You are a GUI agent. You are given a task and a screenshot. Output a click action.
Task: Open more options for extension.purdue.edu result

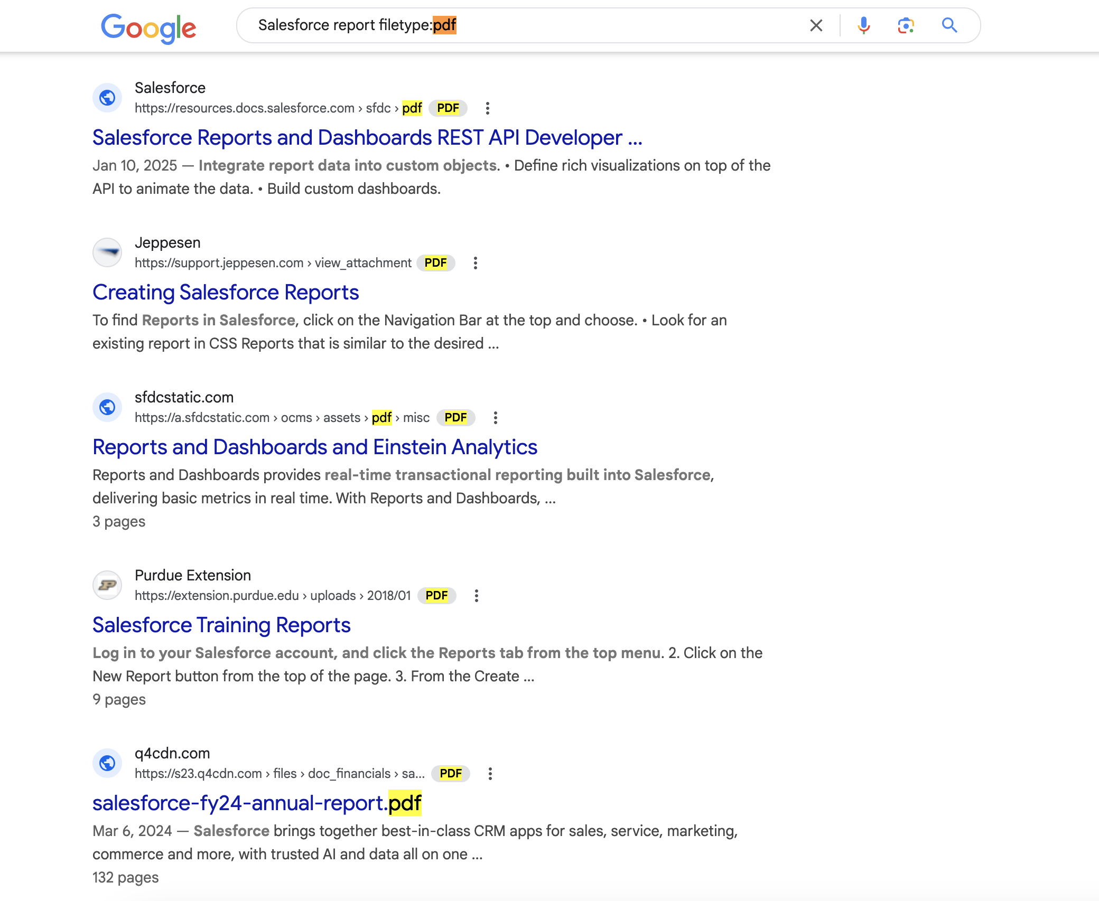(477, 596)
